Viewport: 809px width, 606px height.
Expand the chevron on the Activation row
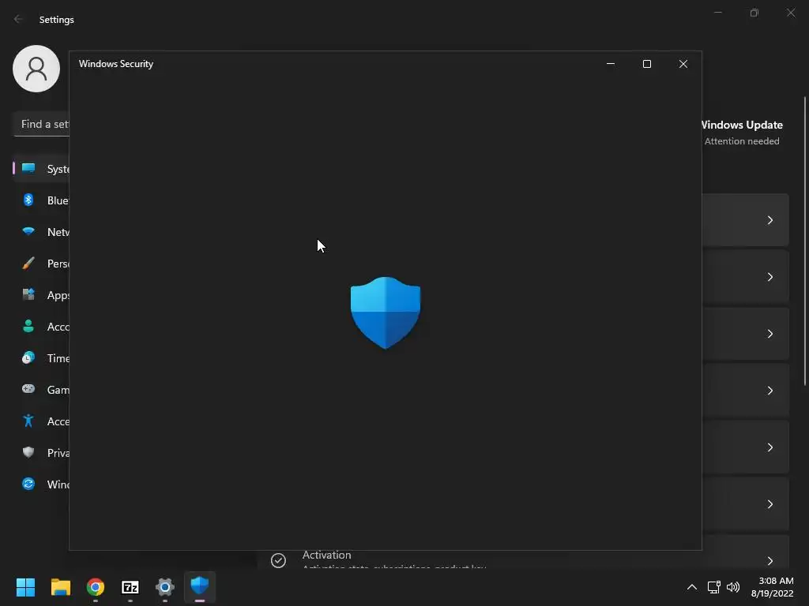click(x=769, y=561)
